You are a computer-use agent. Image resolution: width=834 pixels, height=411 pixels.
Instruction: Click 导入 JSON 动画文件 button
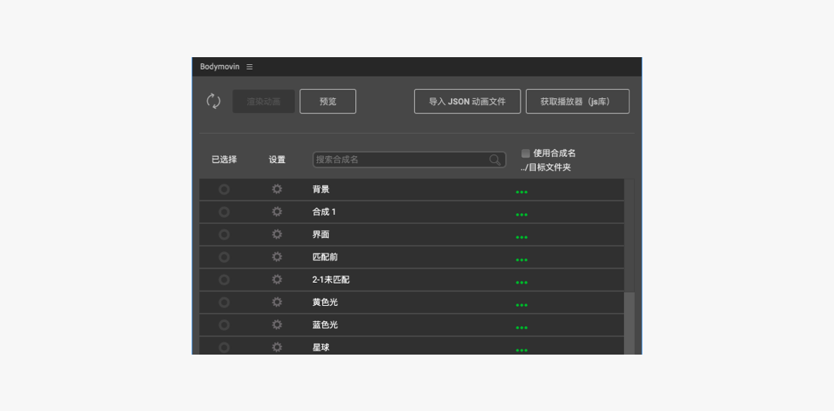click(x=467, y=101)
